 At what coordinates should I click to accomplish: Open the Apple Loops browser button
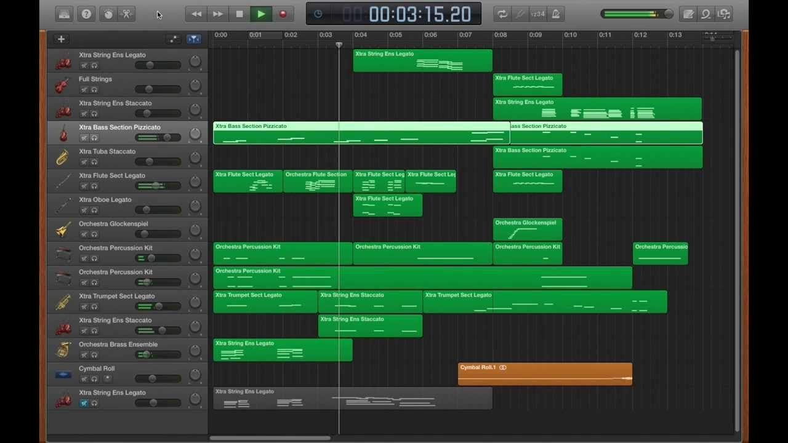tap(706, 14)
